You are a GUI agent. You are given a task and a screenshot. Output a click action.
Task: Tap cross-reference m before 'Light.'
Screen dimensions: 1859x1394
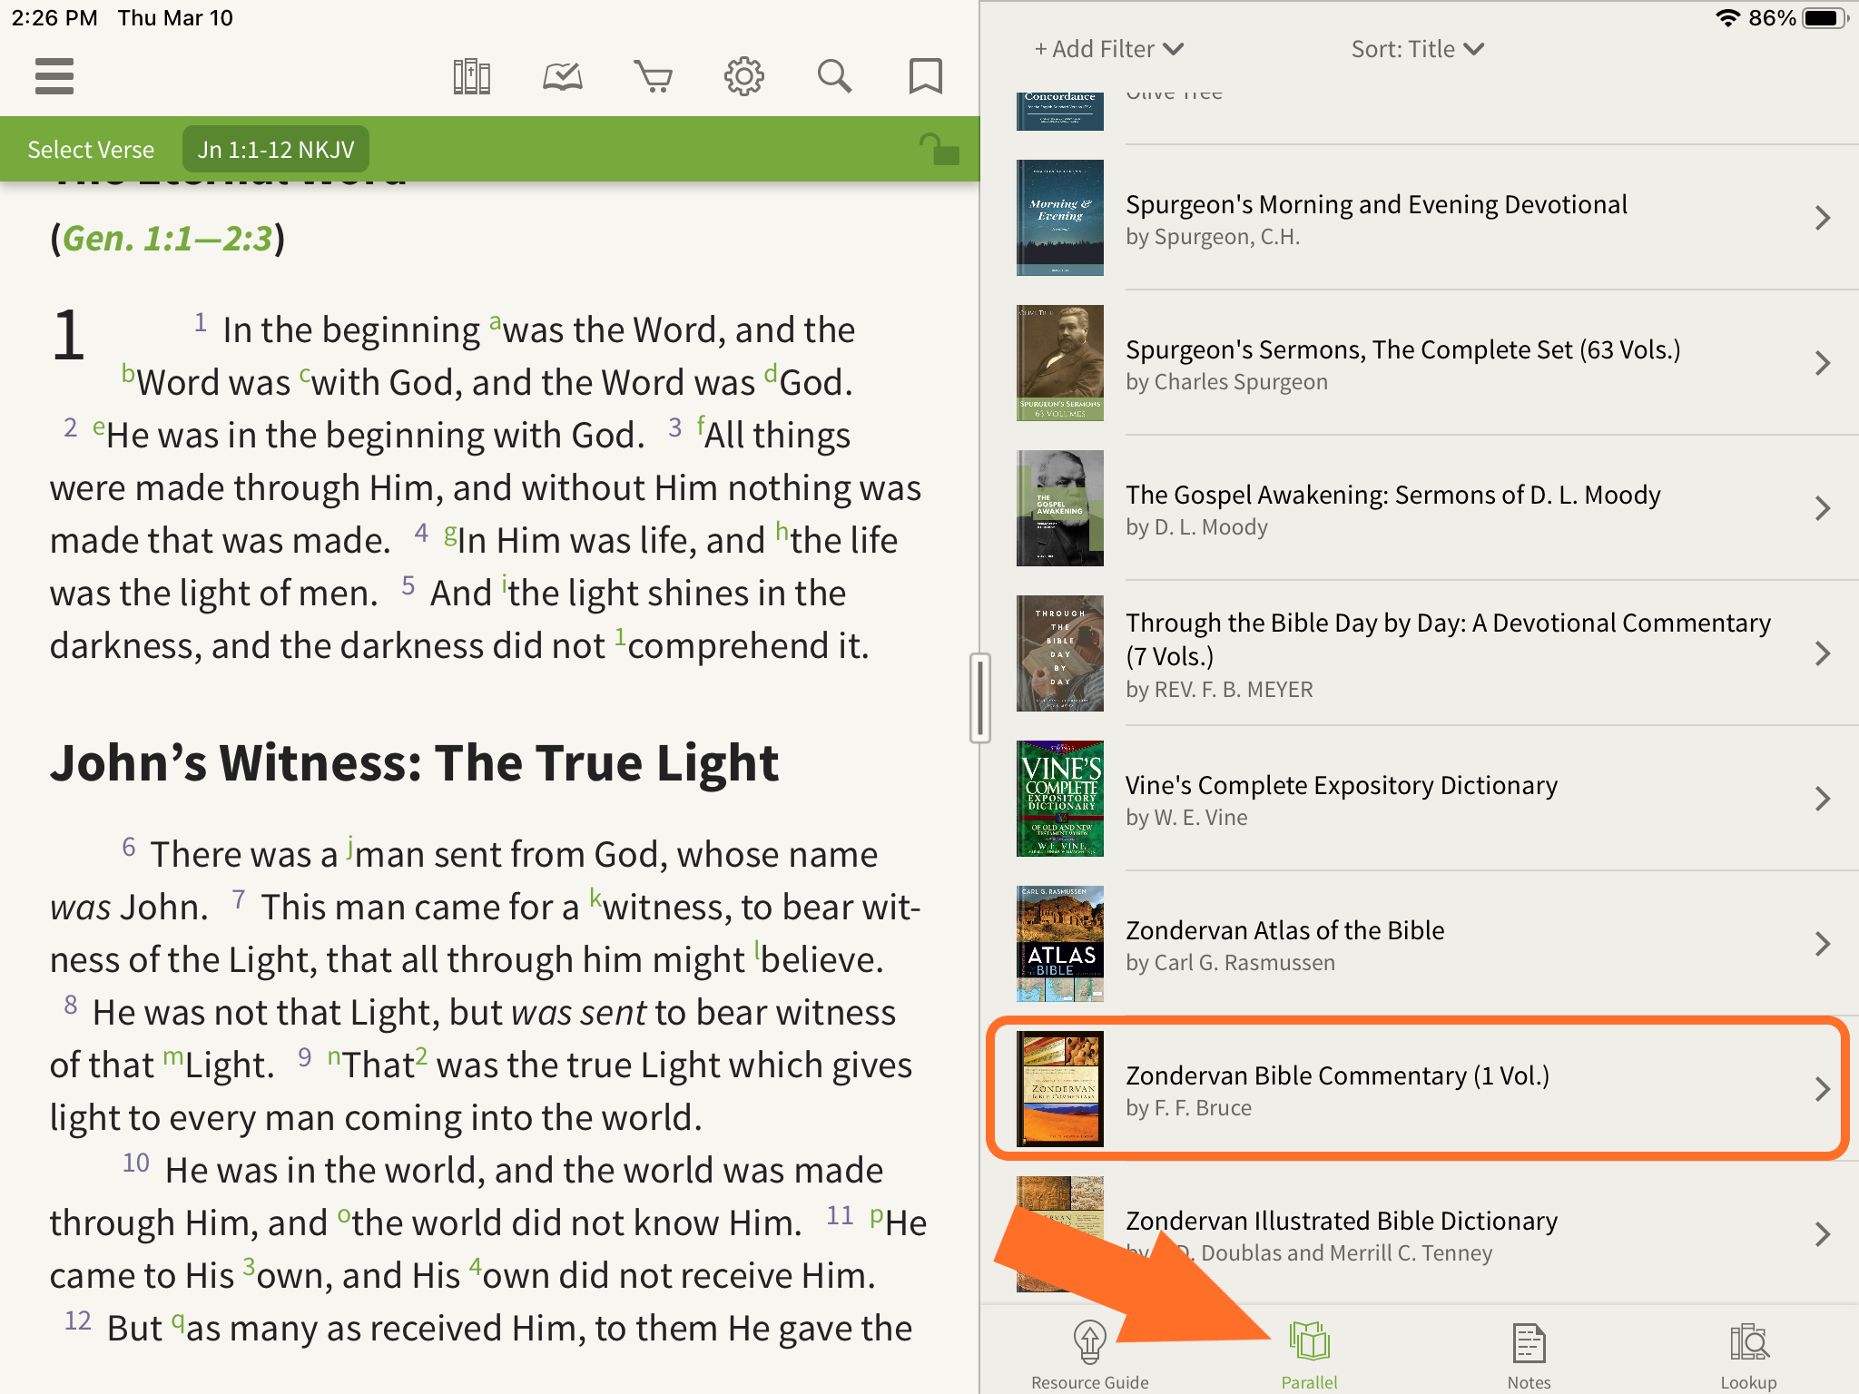(172, 1056)
